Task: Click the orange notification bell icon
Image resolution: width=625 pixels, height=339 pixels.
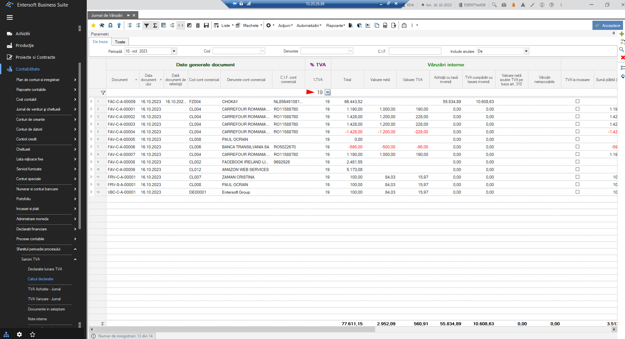Action: coord(513,5)
